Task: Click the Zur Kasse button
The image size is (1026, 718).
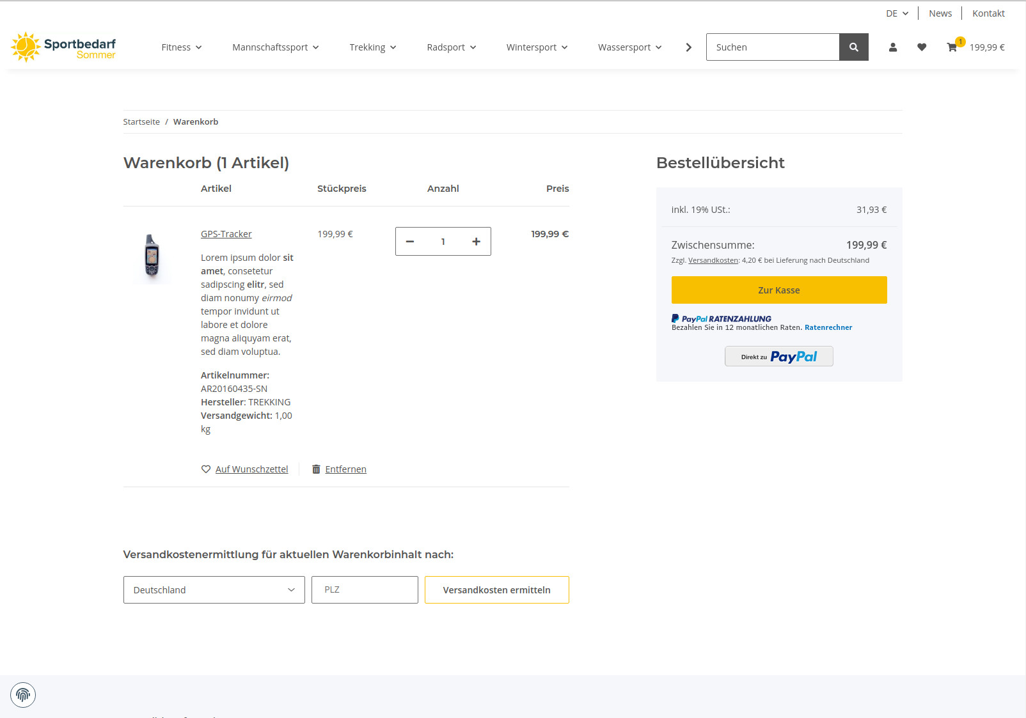Action: click(778, 290)
